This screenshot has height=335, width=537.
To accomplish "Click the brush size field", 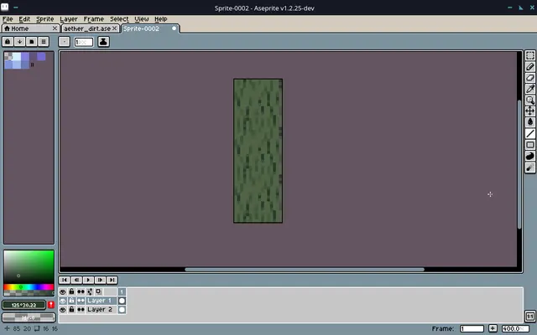I will pyautogui.click(x=84, y=42).
